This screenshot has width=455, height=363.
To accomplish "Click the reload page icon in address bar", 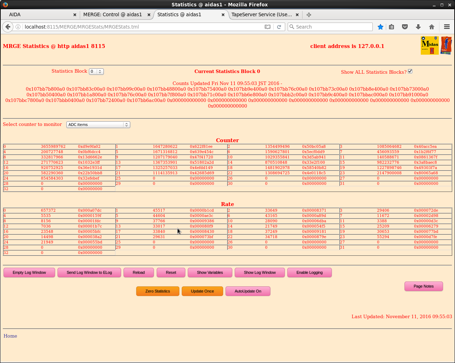I will (x=279, y=27).
